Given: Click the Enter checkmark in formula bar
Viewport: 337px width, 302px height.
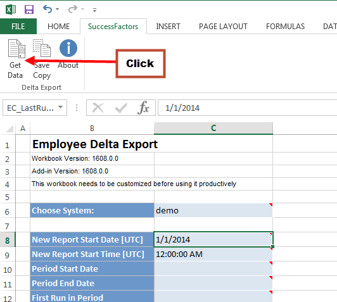Looking at the screenshot, I should [121, 108].
